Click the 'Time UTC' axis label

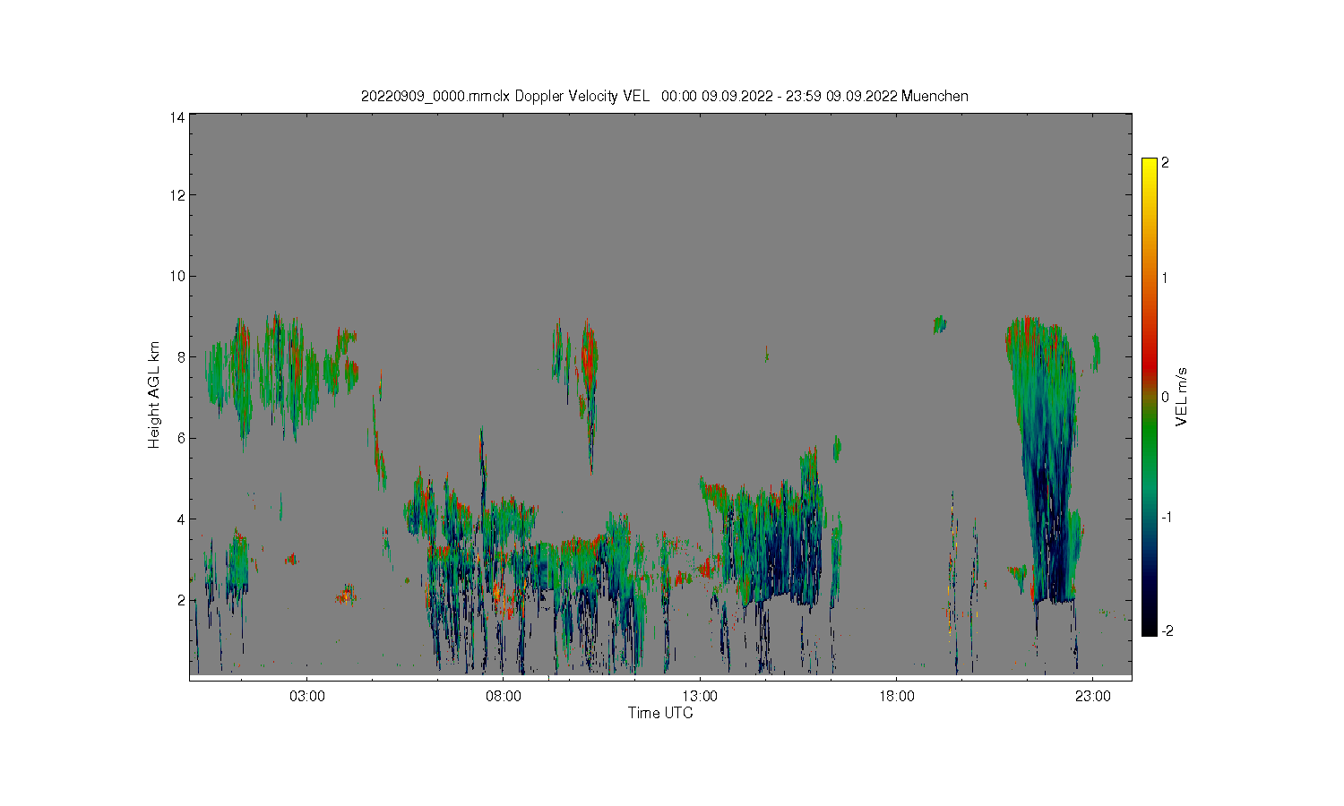click(660, 714)
